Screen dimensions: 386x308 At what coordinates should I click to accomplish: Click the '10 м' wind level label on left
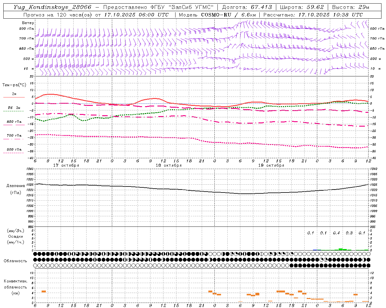click(29, 69)
